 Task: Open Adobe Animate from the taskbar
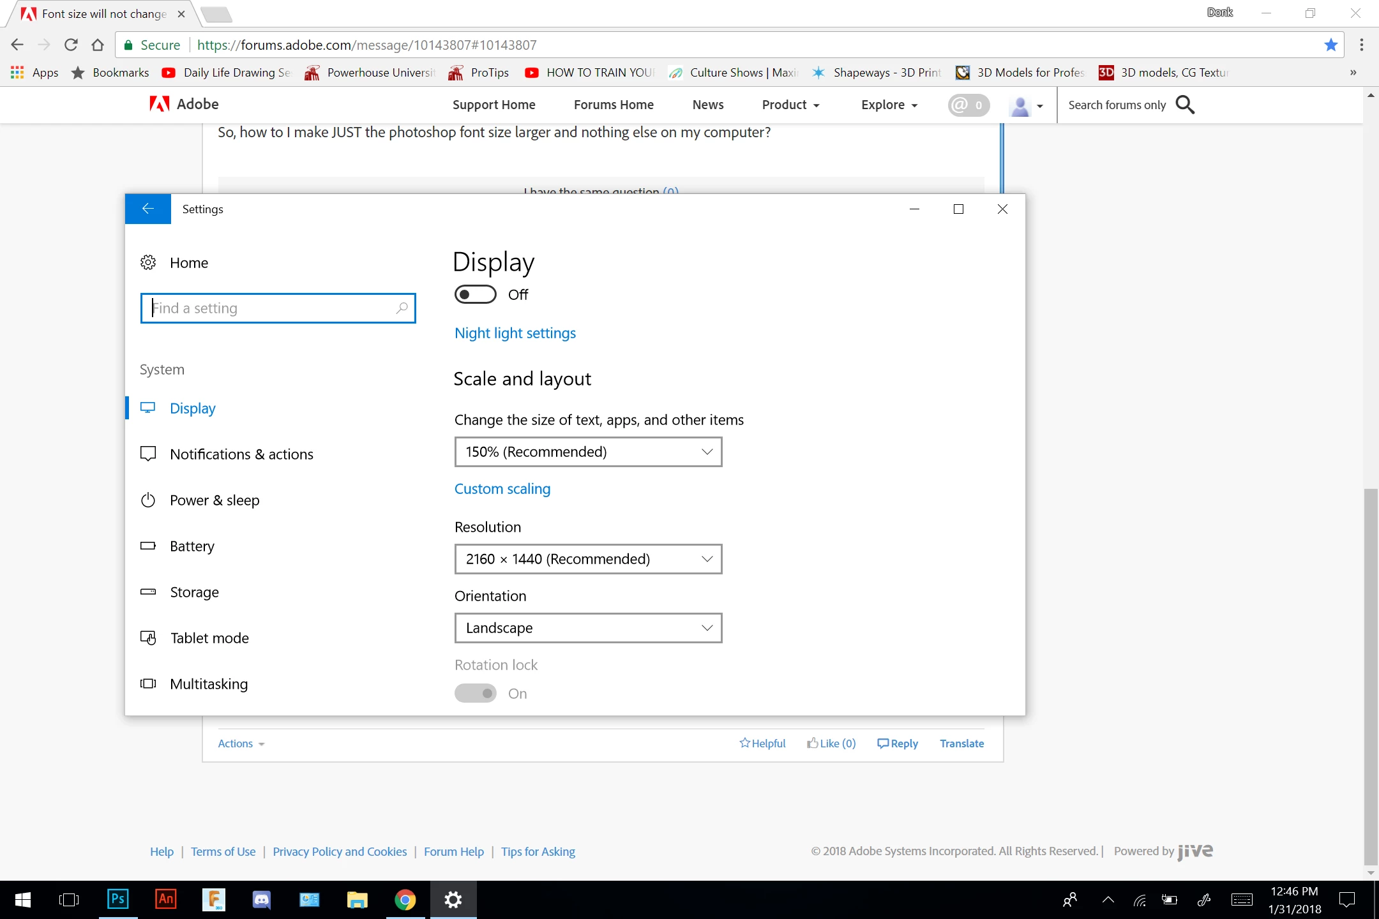(166, 899)
